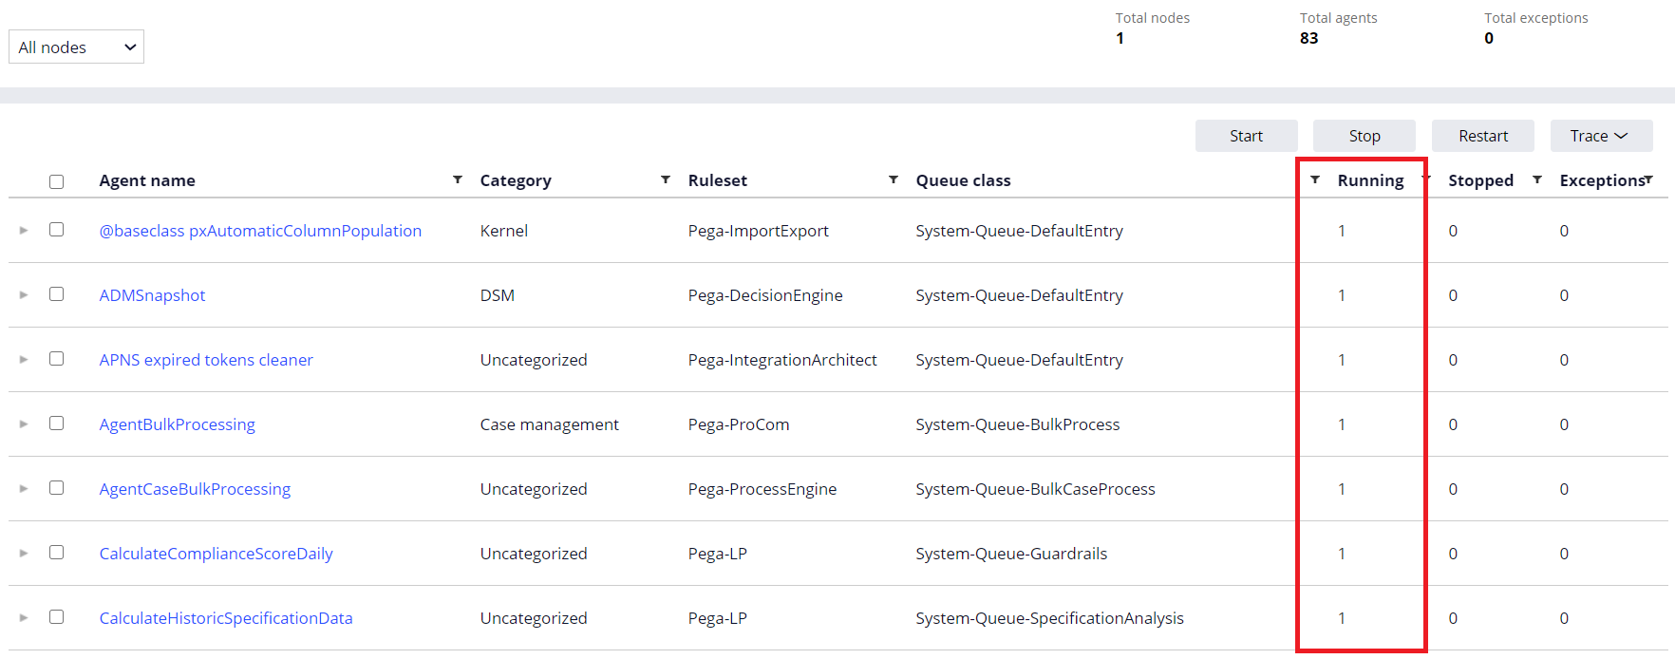Open the Queue class column filter

tap(1315, 179)
